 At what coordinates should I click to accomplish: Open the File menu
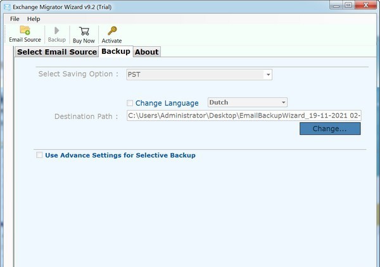click(x=15, y=19)
